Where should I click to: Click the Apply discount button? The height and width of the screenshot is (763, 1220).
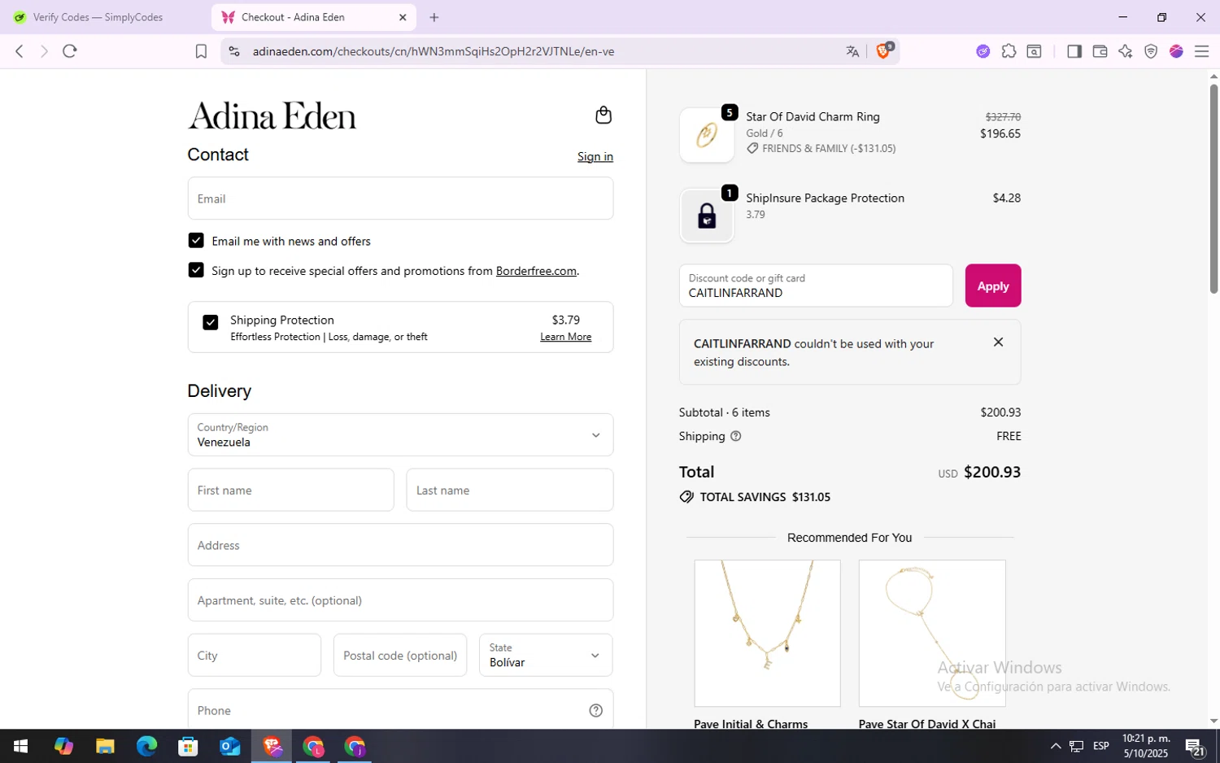[x=992, y=286]
